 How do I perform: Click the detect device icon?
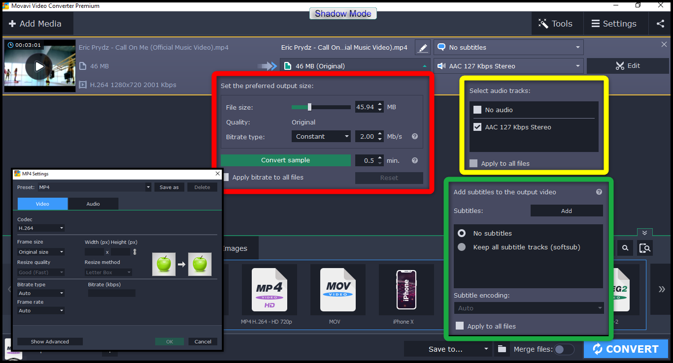point(644,248)
